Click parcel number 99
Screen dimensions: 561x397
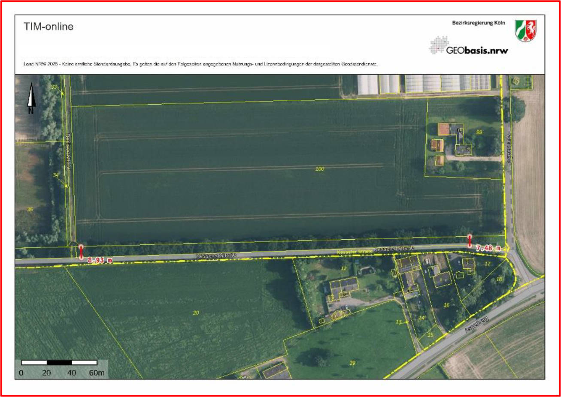click(x=479, y=132)
